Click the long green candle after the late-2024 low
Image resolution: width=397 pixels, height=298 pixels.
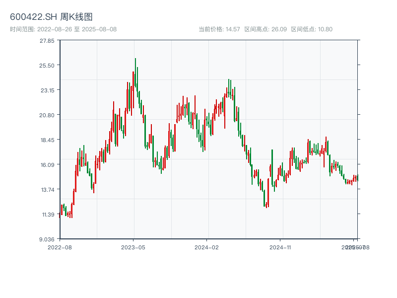click(272, 168)
